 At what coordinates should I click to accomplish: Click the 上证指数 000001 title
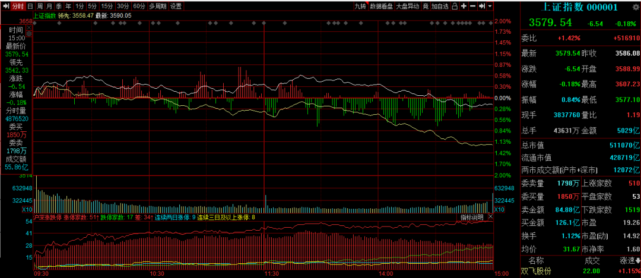point(579,7)
